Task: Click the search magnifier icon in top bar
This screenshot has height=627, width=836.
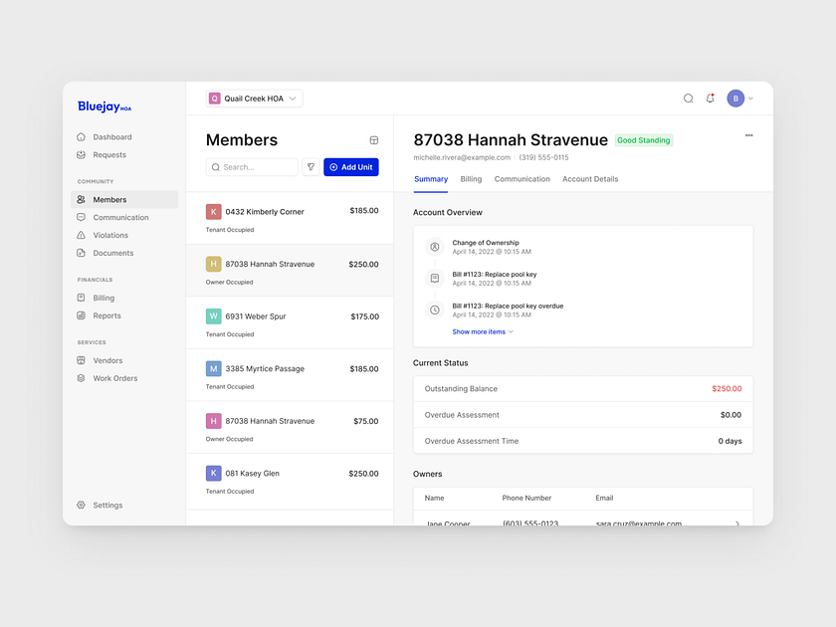Action: [688, 99]
